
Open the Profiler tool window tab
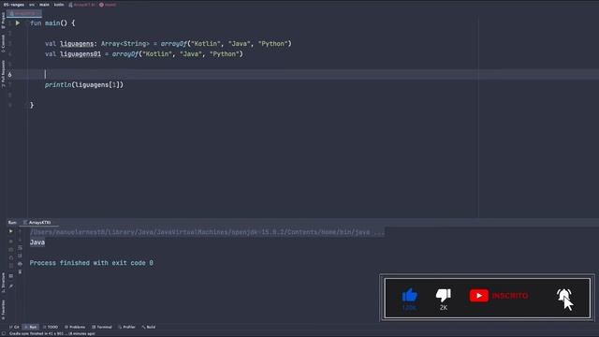coord(127,327)
